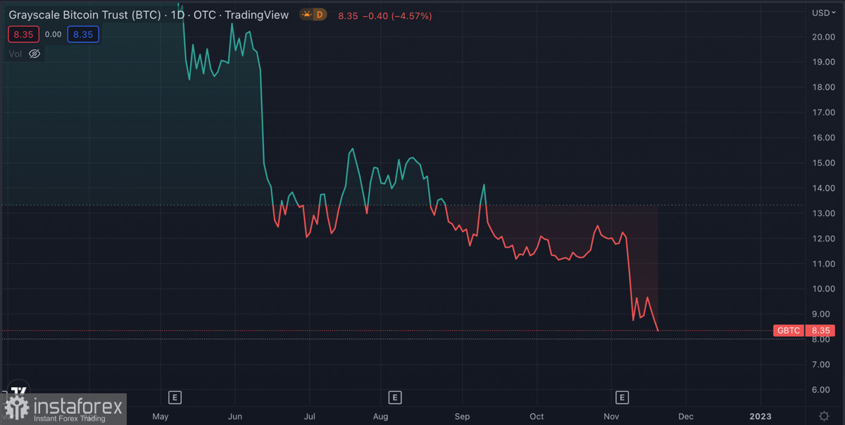Click the 0.00 spread value
Viewport: 845px width, 425px height.
point(53,34)
